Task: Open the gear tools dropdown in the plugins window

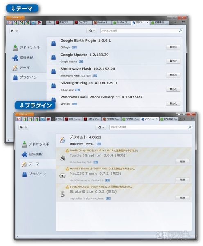Action: click(x=92, y=31)
